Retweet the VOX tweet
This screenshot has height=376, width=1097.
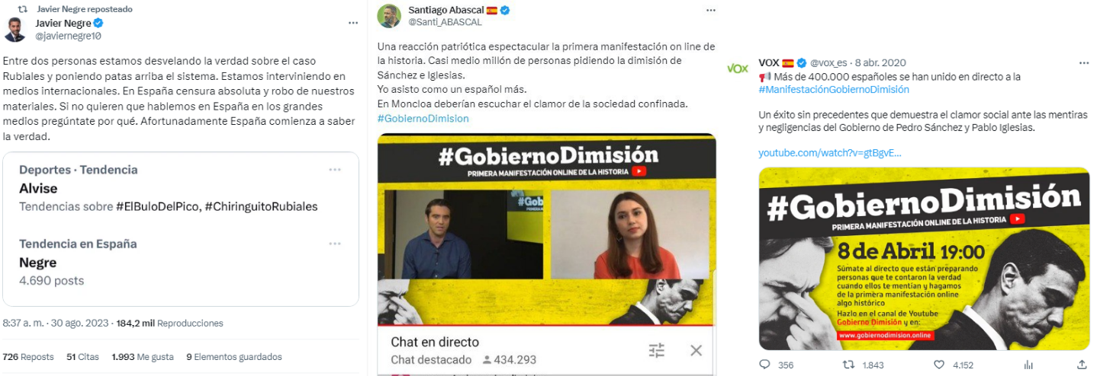pyautogui.click(x=848, y=365)
